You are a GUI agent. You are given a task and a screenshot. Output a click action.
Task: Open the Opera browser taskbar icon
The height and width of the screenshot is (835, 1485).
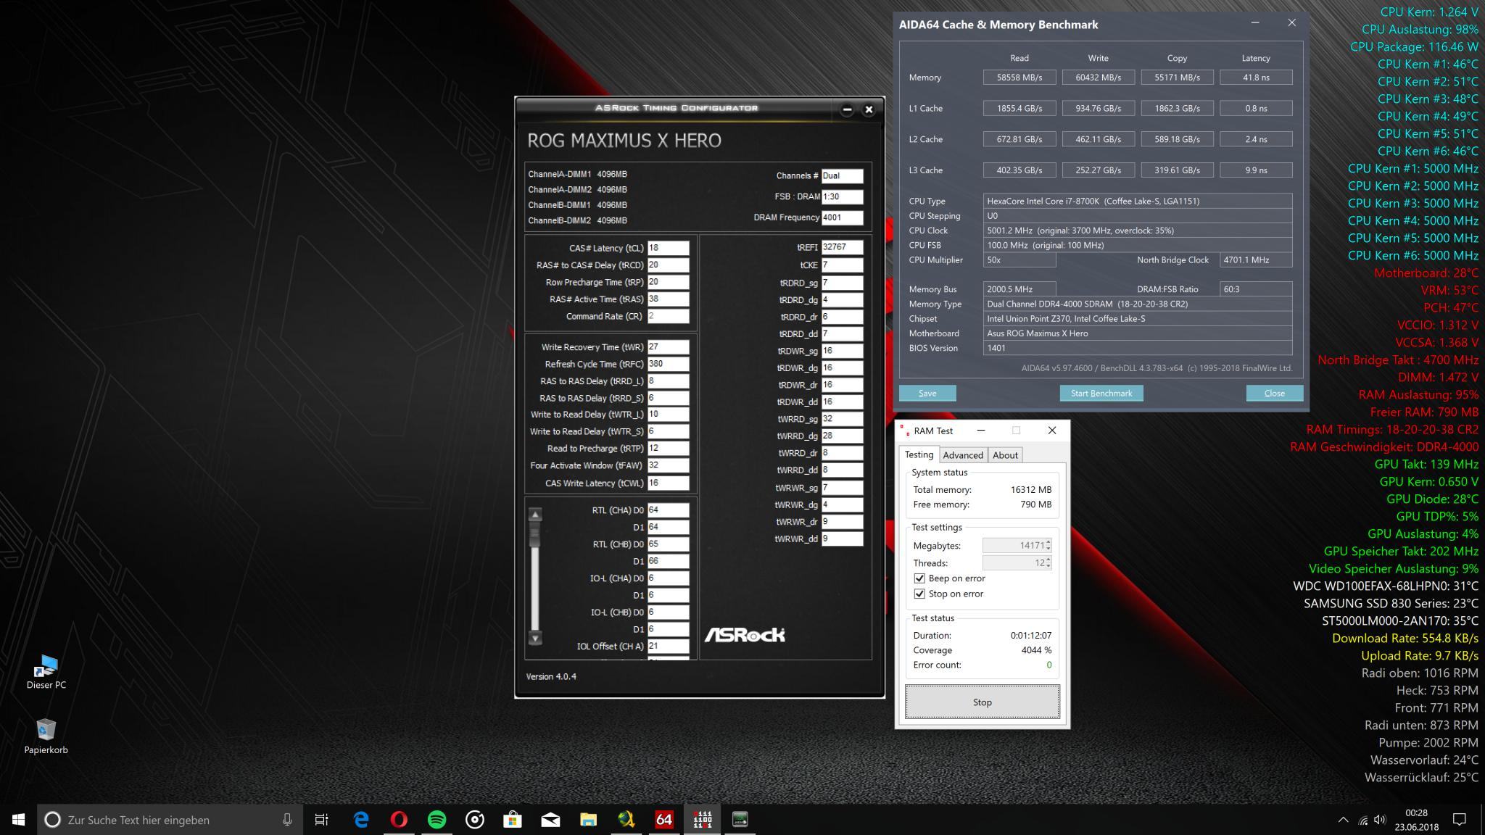(x=399, y=820)
